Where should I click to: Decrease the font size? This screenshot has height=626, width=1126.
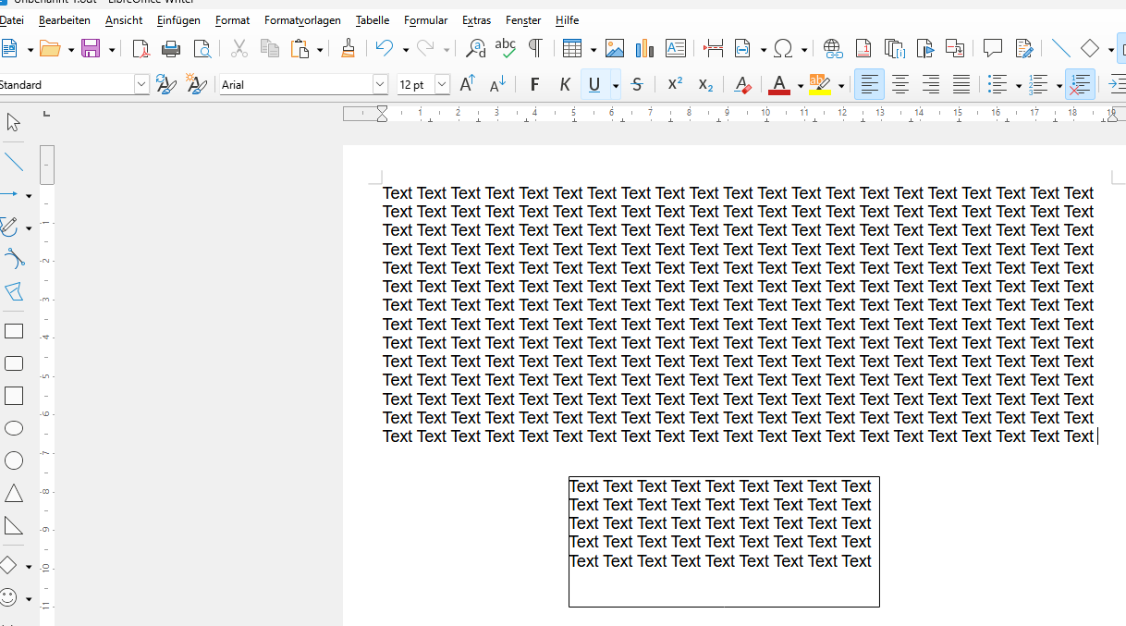coord(497,84)
